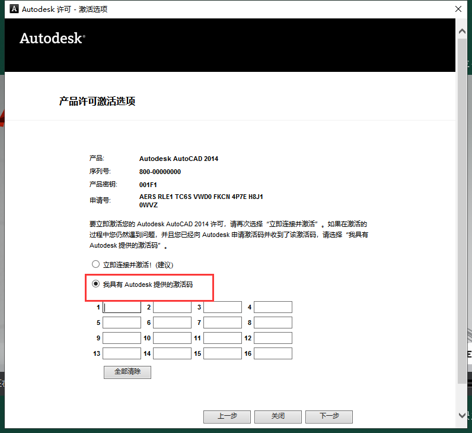The image size is (472, 433).
Task: Click the serial number "800-00000000"
Action: point(160,172)
